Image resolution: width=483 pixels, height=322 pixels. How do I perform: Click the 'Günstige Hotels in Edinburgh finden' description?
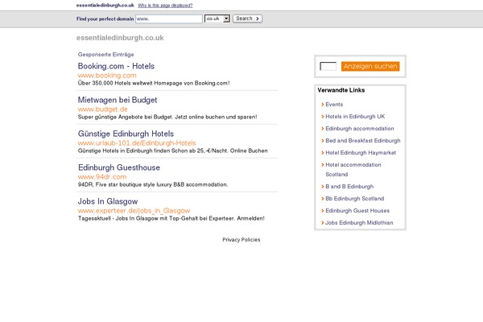pos(172,151)
